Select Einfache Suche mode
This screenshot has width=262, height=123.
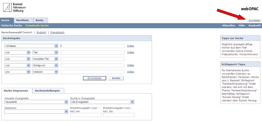click(x=12, y=26)
